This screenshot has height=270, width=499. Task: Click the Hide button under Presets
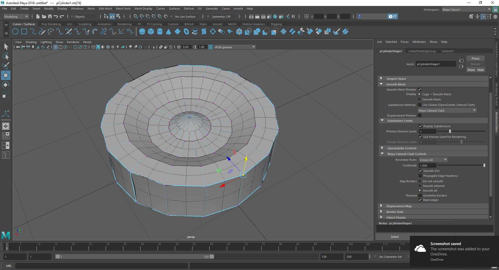click(480, 70)
